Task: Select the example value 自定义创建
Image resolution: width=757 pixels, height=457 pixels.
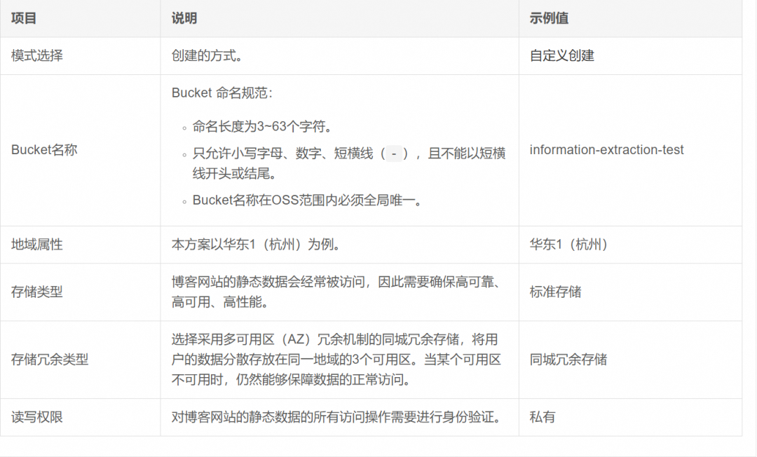Action: point(561,55)
